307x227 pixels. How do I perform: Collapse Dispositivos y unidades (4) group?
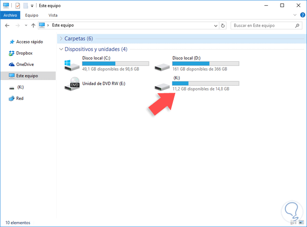coord(60,49)
